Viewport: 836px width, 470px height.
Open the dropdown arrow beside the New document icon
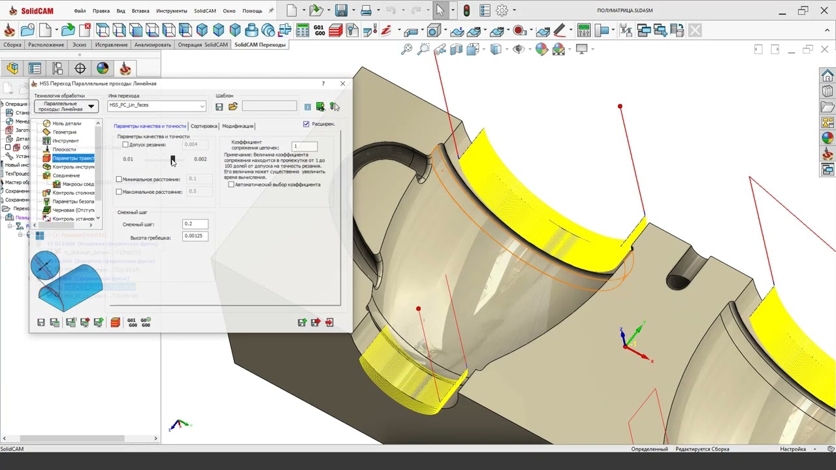[x=303, y=10]
